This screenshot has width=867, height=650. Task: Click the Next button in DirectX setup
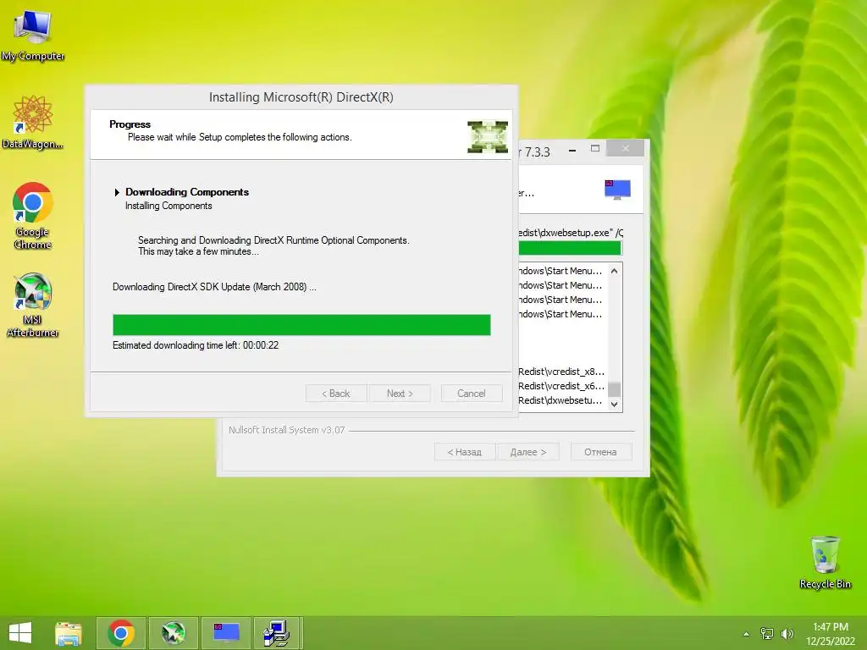tap(400, 394)
